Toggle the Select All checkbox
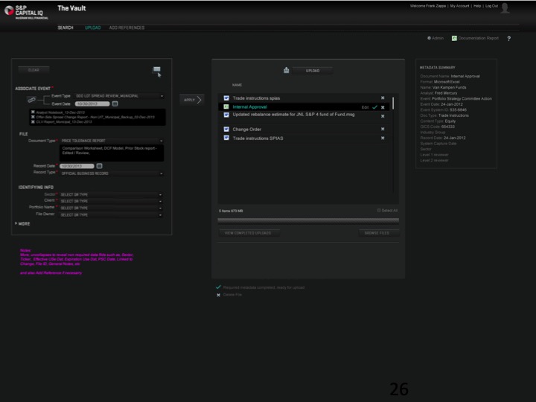The image size is (536, 402). pos(379,211)
